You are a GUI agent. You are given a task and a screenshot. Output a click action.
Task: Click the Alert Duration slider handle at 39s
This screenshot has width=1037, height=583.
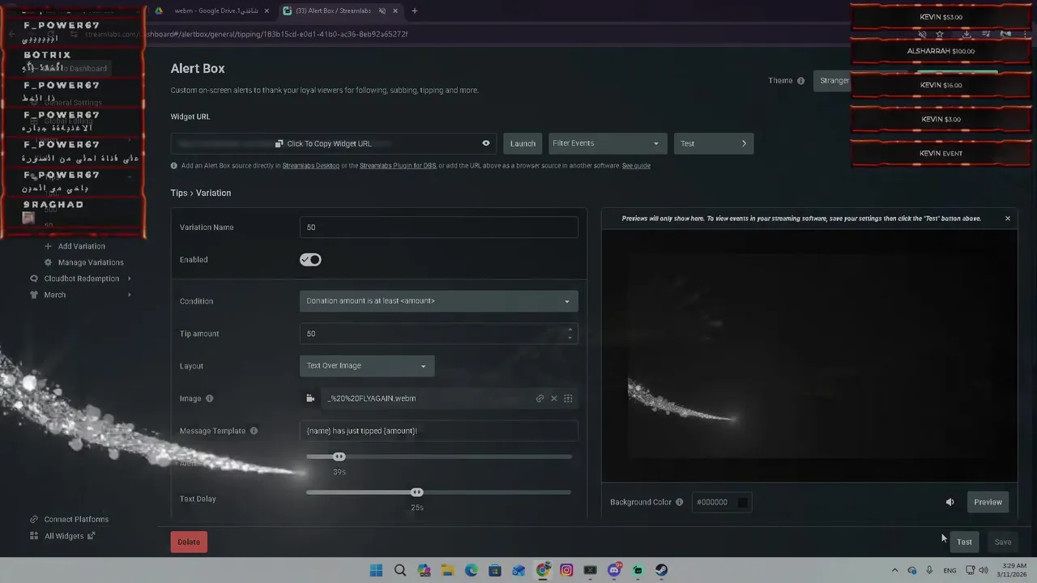pos(339,457)
